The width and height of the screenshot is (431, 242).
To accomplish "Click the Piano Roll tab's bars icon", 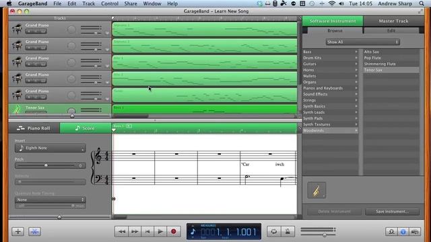I will pos(21,128).
